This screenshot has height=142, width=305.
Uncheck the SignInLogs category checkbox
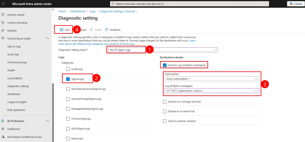click(68, 79)
